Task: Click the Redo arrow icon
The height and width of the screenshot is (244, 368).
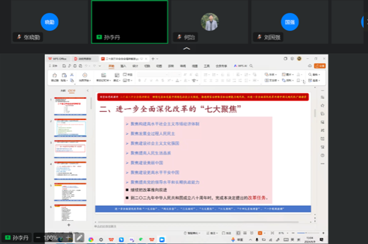Action: coord(95,66)
